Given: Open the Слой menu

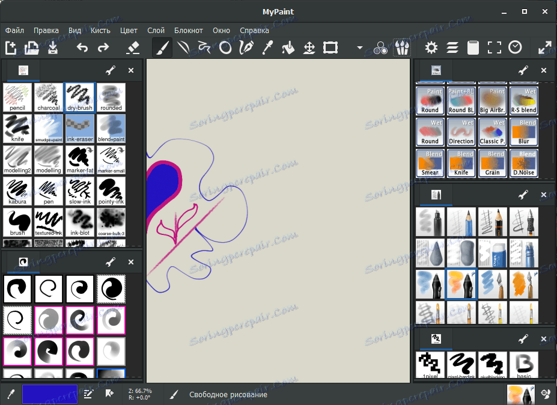Looking at the screenshot, I should 156,30.
